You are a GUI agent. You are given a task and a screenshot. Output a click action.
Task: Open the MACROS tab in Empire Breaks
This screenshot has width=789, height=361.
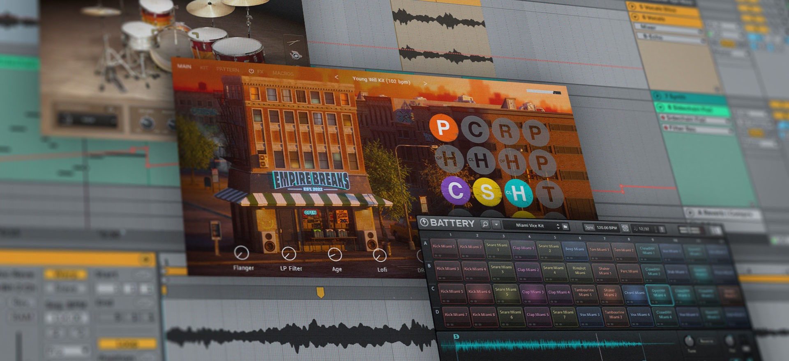click(283, 73)
